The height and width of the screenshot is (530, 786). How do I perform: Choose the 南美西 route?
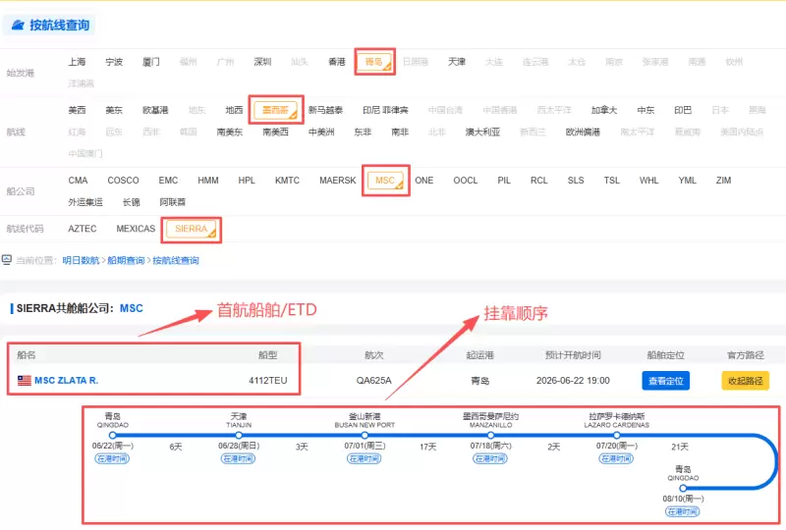tap(276, 132)
